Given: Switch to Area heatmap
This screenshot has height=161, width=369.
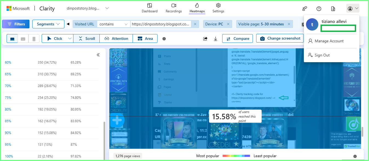Looking at the screenshot, I should tap(145, 38).
